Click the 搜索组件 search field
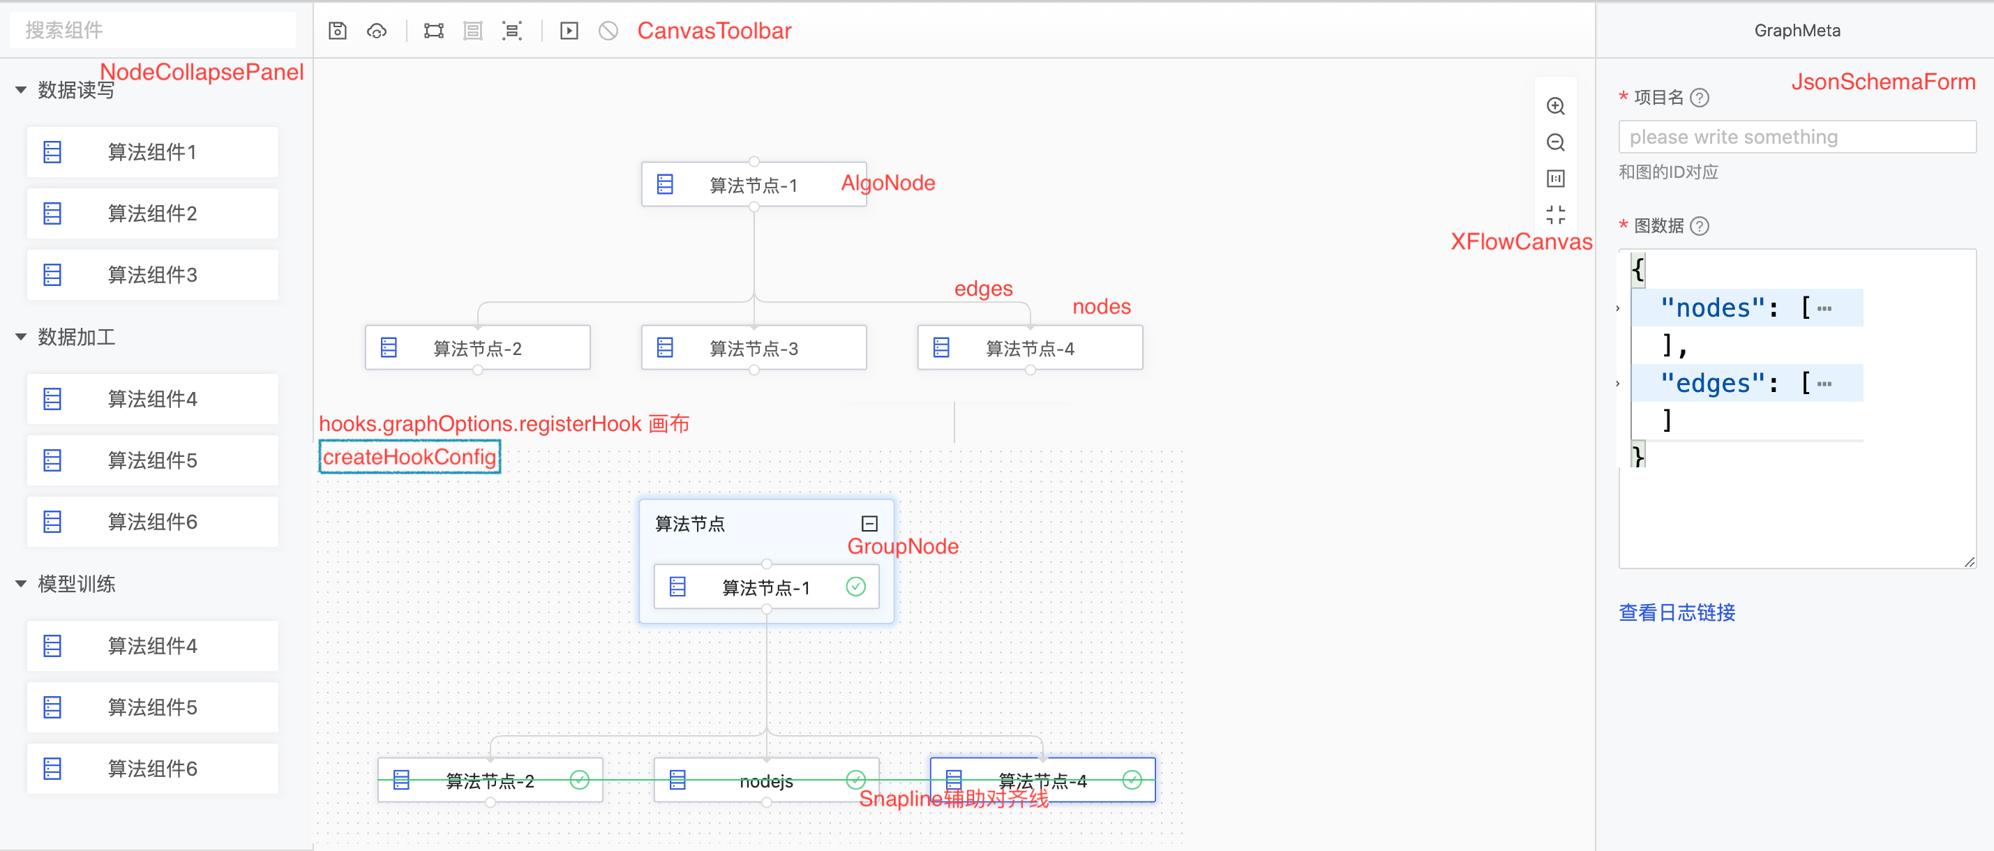The image size is (1994, 851). (x=153, y=30)
